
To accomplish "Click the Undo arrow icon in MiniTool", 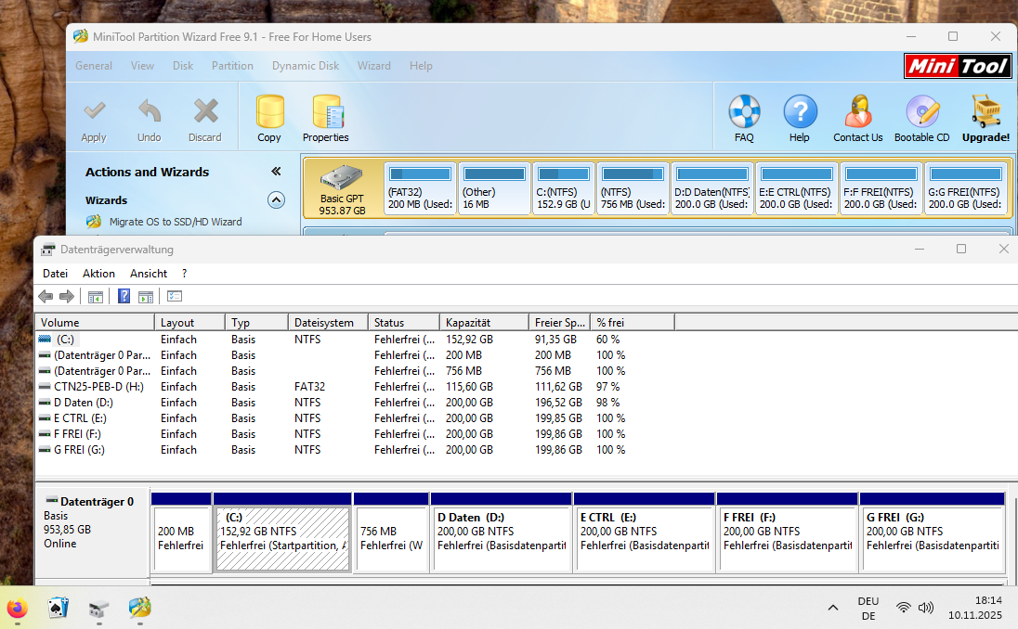I will (150, 111).
